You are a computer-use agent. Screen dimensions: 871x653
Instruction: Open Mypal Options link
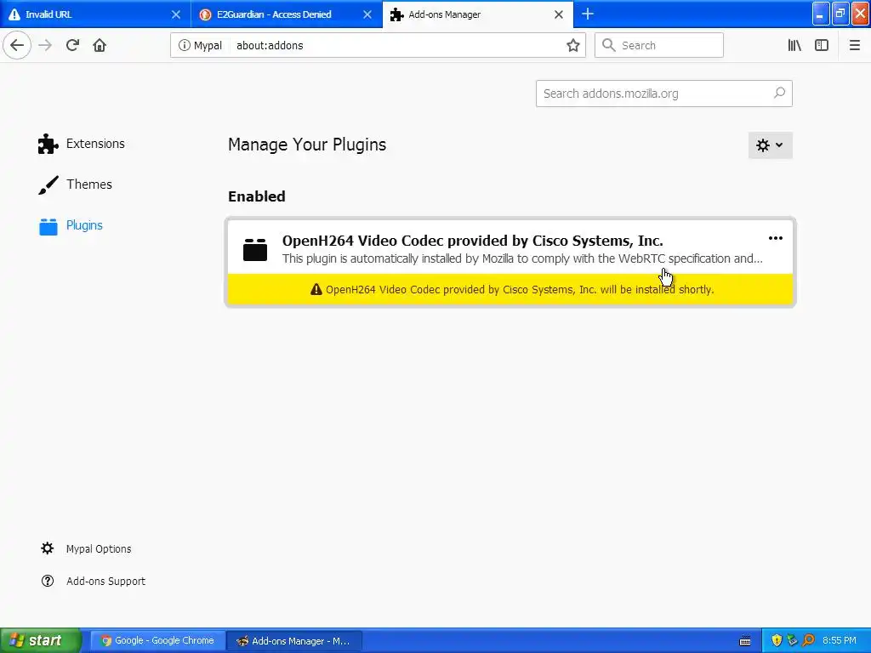pos(99,548)
